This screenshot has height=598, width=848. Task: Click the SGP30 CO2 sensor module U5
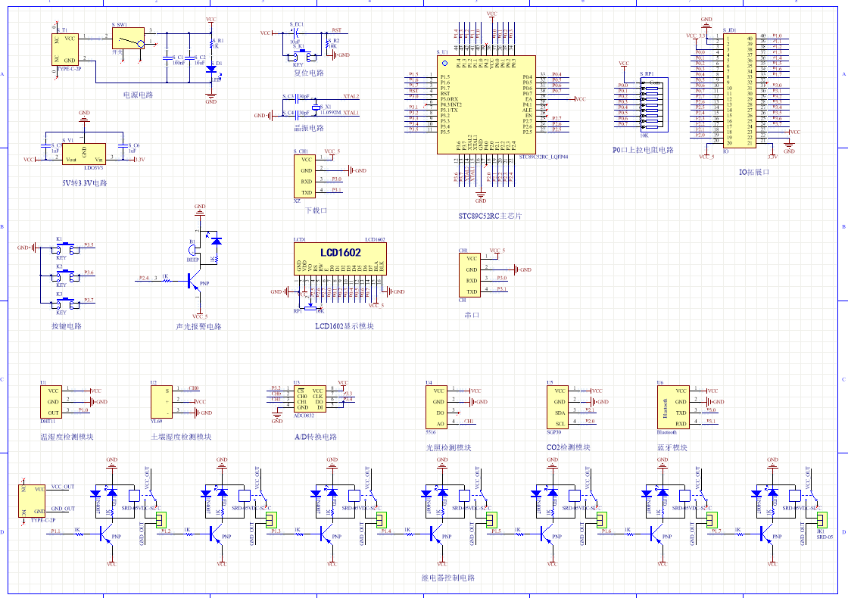[556, 407]
